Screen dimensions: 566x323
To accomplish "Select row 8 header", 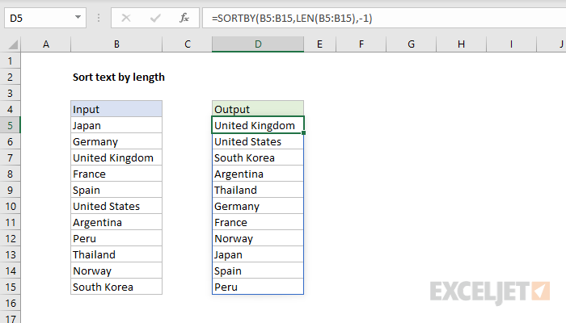I will [x=10, y=174].
